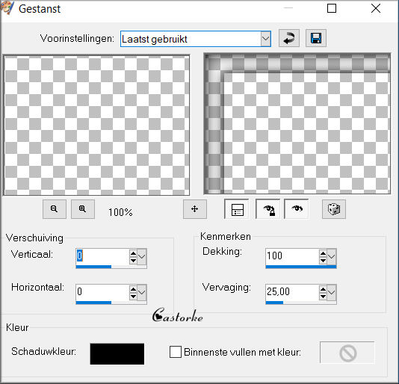Click the reset to default arrow icon
Screen dimensions: 399x384
click(289, 38)
